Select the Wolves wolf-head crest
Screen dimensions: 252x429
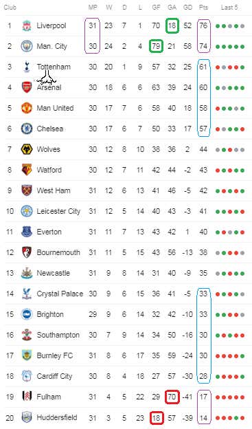pyautogui.click(x=27, y=149)
